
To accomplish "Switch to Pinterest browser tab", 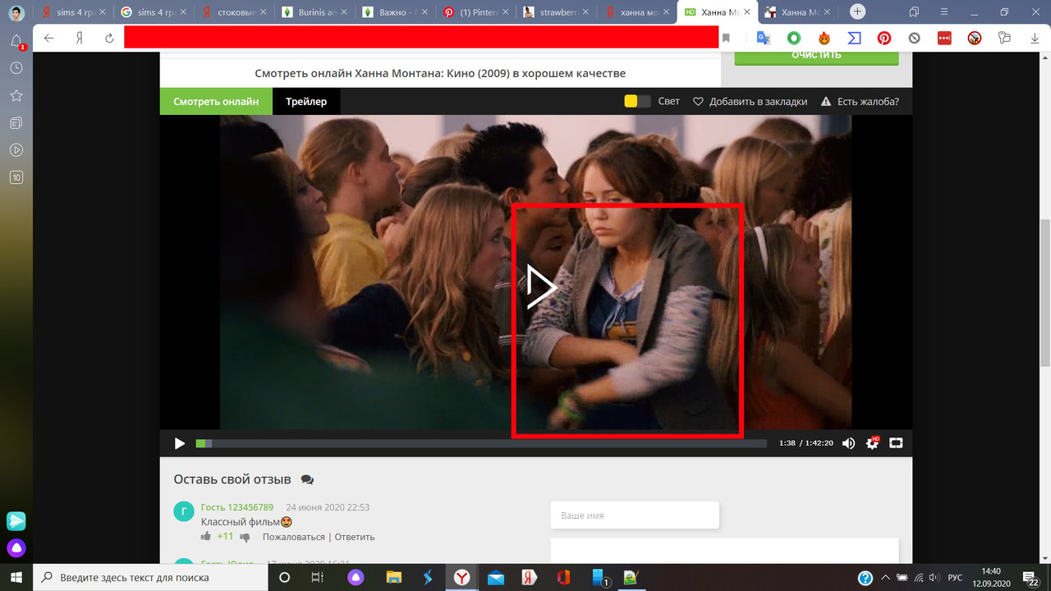I will point(476,12).
